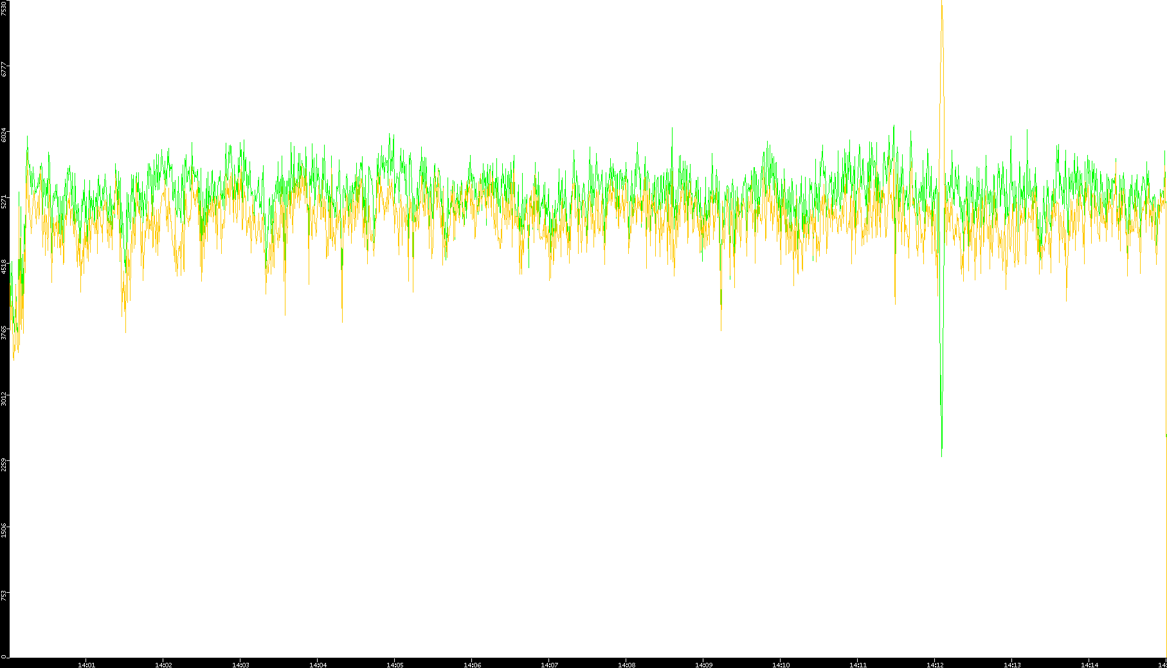Click the 753 vertical axis label

[x=5, y=595]
